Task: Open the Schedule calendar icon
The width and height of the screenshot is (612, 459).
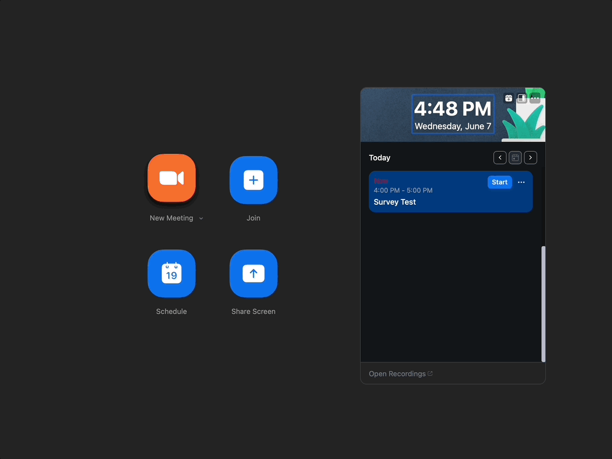Action: 172,274
